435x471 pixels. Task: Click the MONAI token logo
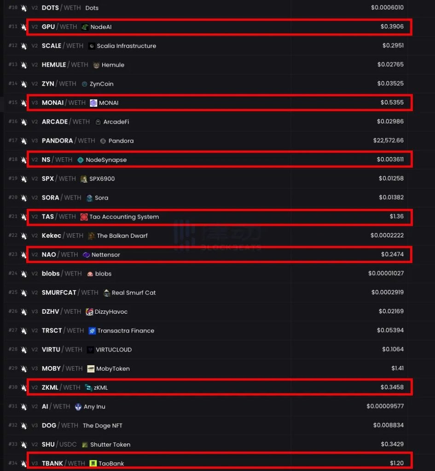click(93, 103)
